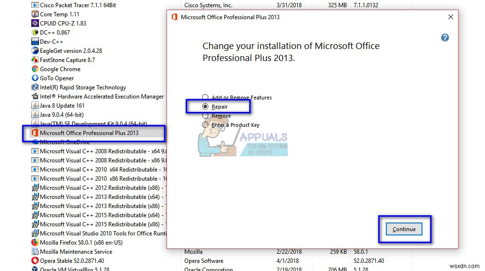
Task: Select the EagleGet version 2.0.4.28 entry
Action: (x=71, y=51)
